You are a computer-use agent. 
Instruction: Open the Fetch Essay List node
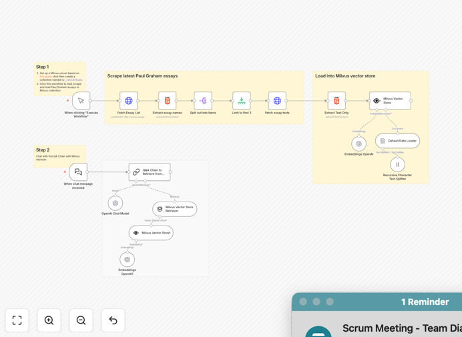coord(129,101)
